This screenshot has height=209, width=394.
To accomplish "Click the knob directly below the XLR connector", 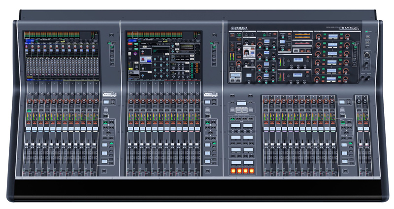I will click(x=366, y=64).
